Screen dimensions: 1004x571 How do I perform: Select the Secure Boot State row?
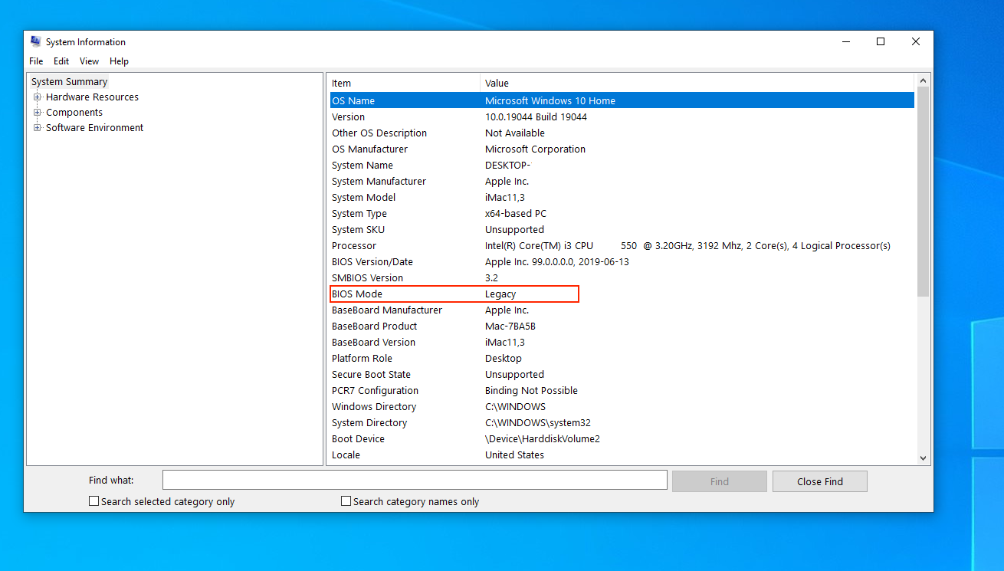tap(622, 374)
